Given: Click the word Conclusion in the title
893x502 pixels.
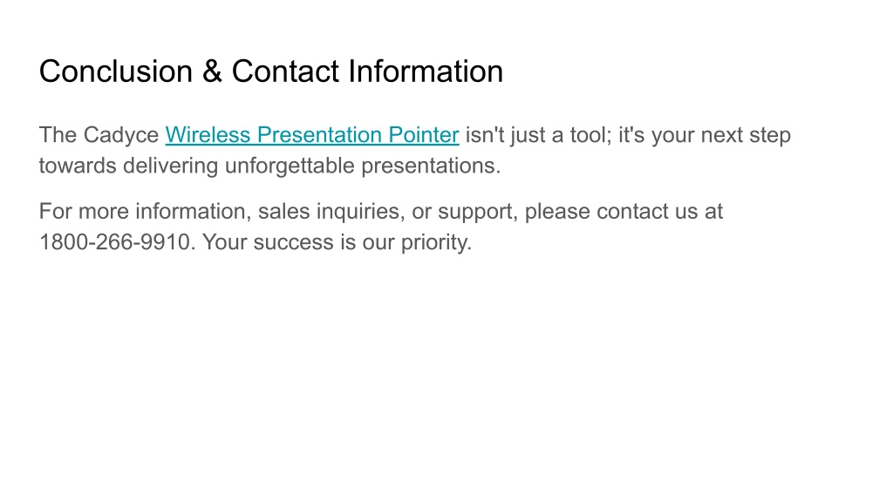Looking at the screenshot, I should tap(116, 71).
